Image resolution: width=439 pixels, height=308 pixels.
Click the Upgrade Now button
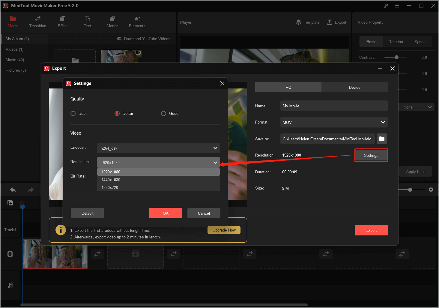click(224, 230)
